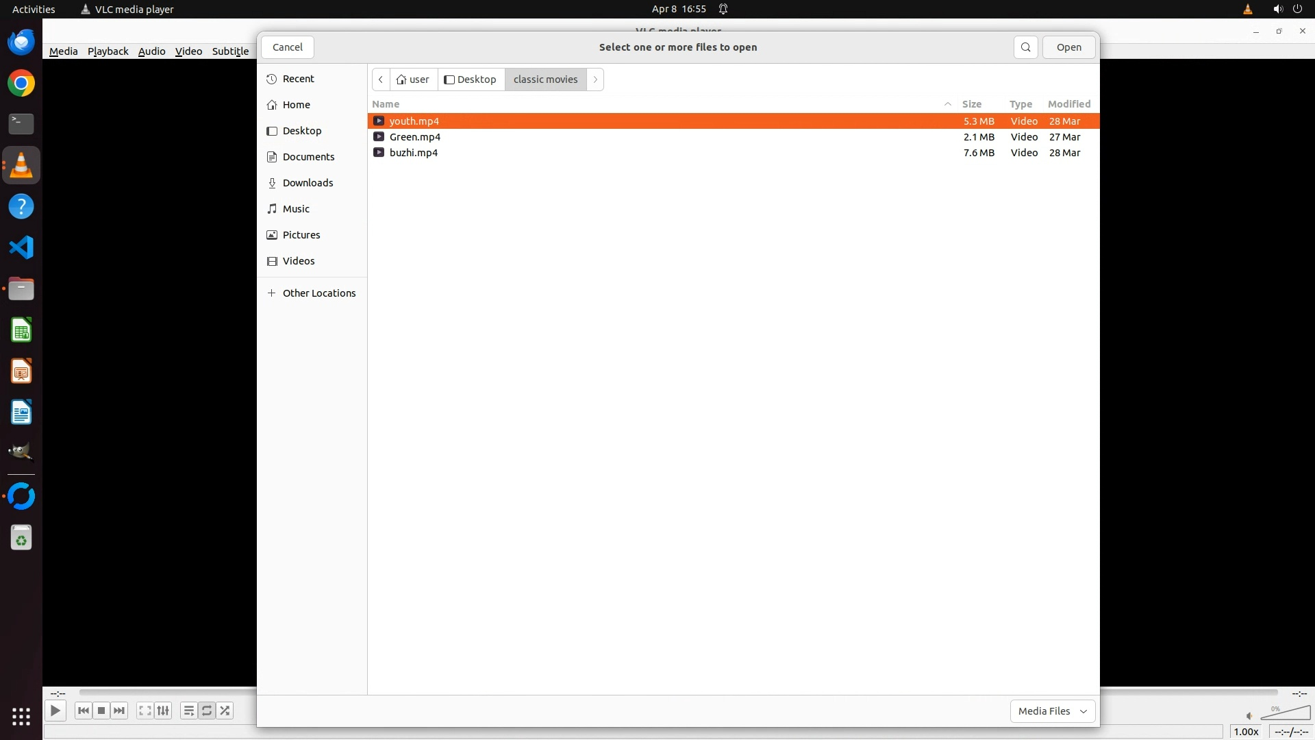Select the Green.mp4 file
Screen dimensions: 1315x740
coord(415,137)
